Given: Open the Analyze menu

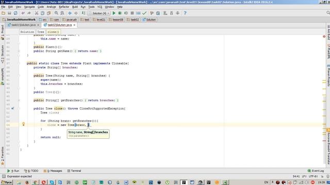Looking at the screenshot, I should [51, 7].
